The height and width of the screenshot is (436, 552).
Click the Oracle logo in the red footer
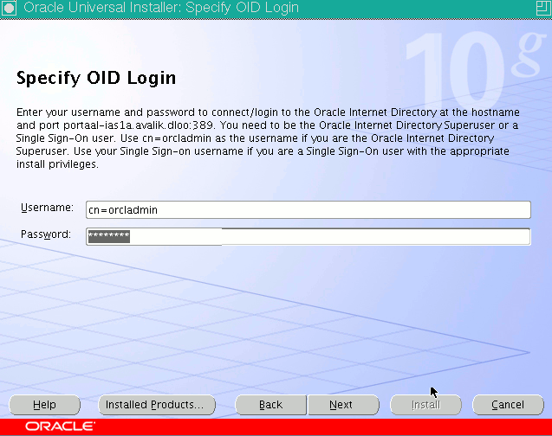(x=60, y=426)
